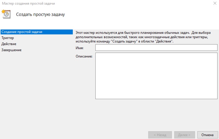219x139 pixels.
Task: Click the blank panel area below Описание box
Action: [145, 115]
